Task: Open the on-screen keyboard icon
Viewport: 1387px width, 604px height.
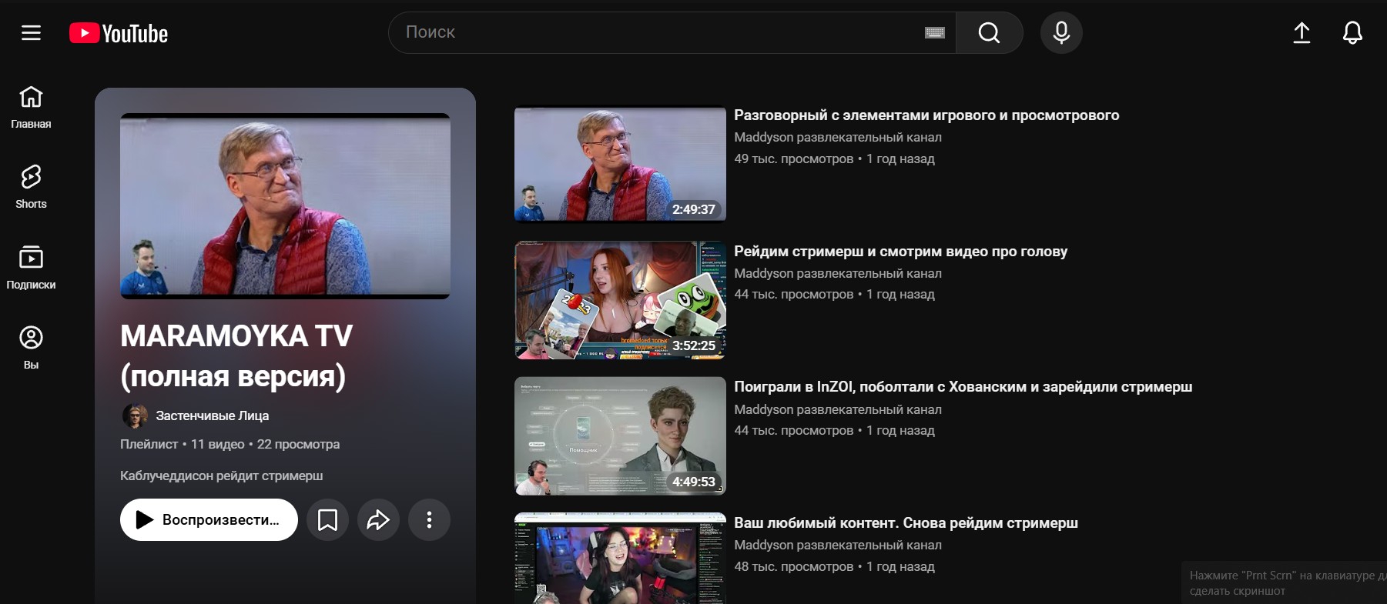Action: coord(934,32)
